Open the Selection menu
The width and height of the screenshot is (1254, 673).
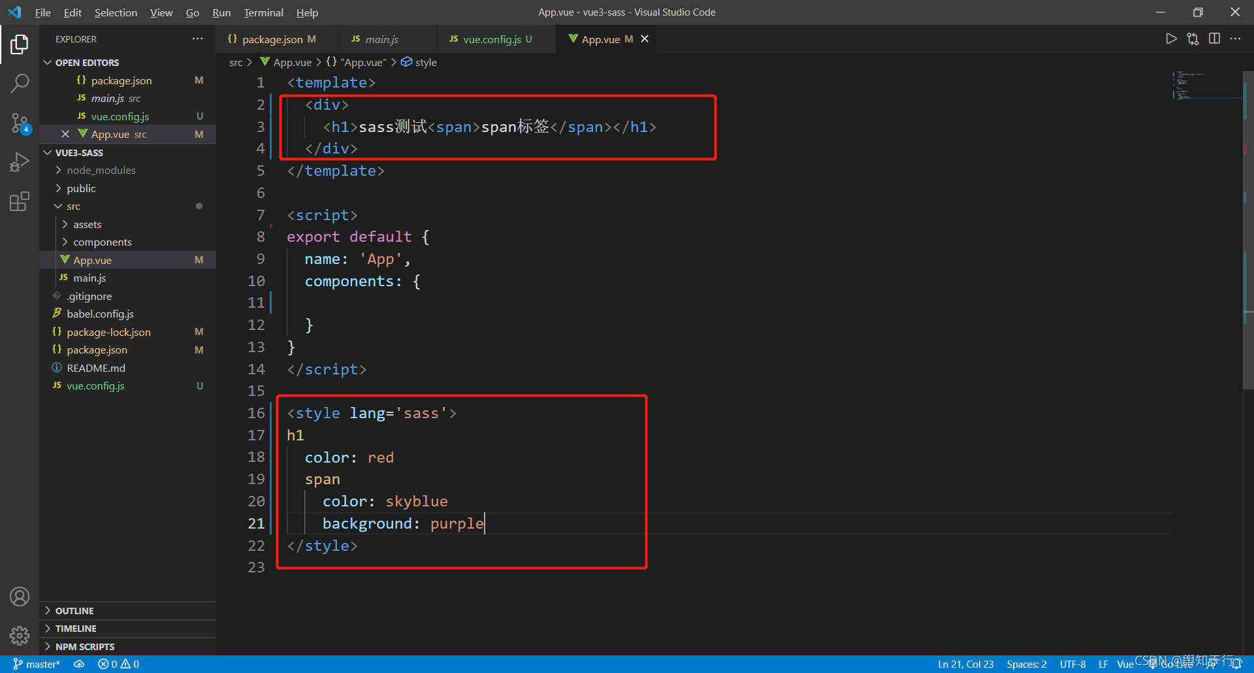click(116, 12)
